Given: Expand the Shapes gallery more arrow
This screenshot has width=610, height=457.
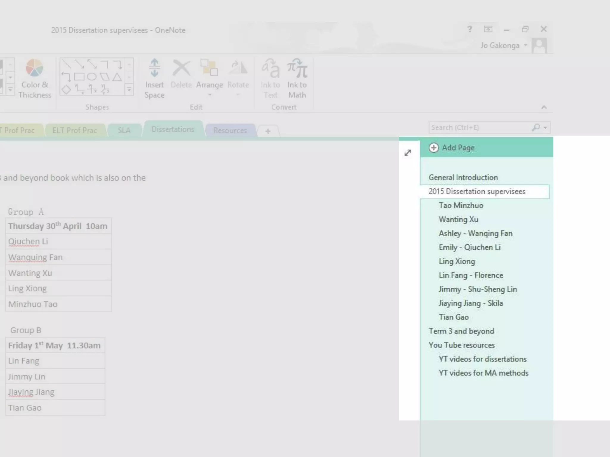Looking at the screenshot, I should coord(129,89).
